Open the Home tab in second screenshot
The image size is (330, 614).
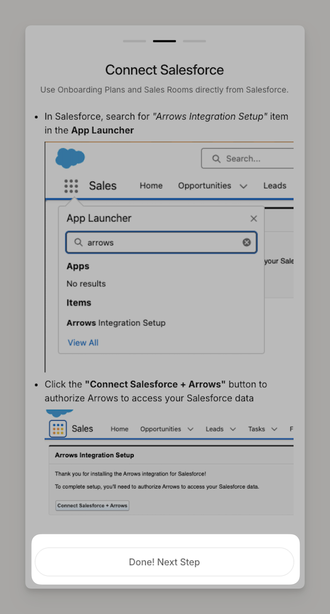point(119,429)
